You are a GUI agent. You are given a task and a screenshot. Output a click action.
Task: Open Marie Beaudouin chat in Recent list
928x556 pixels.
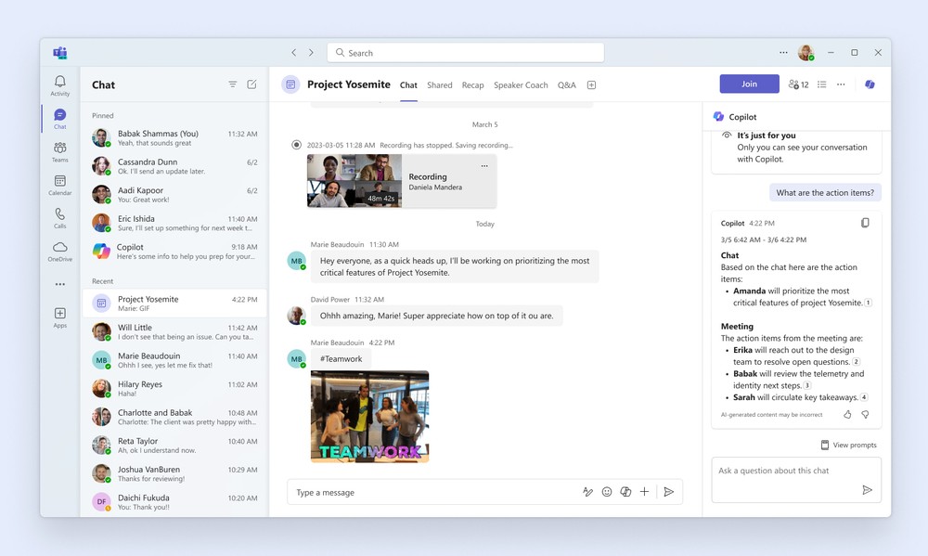tap(174, 360)
